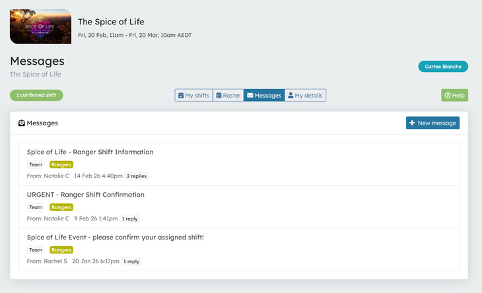Open the Roster tab

[228, 96]
